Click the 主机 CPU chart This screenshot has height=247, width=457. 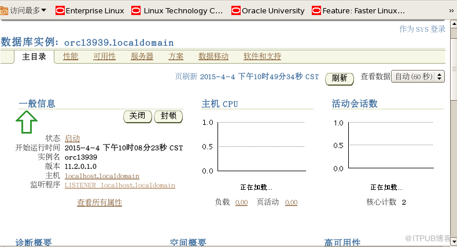click(254, 146)
